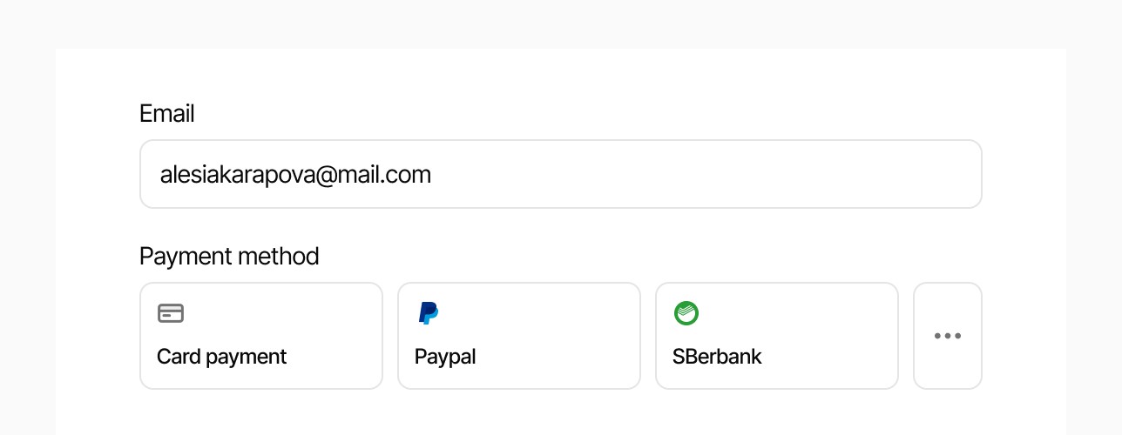Click the "Card payment" text label

tap(221, 357)
